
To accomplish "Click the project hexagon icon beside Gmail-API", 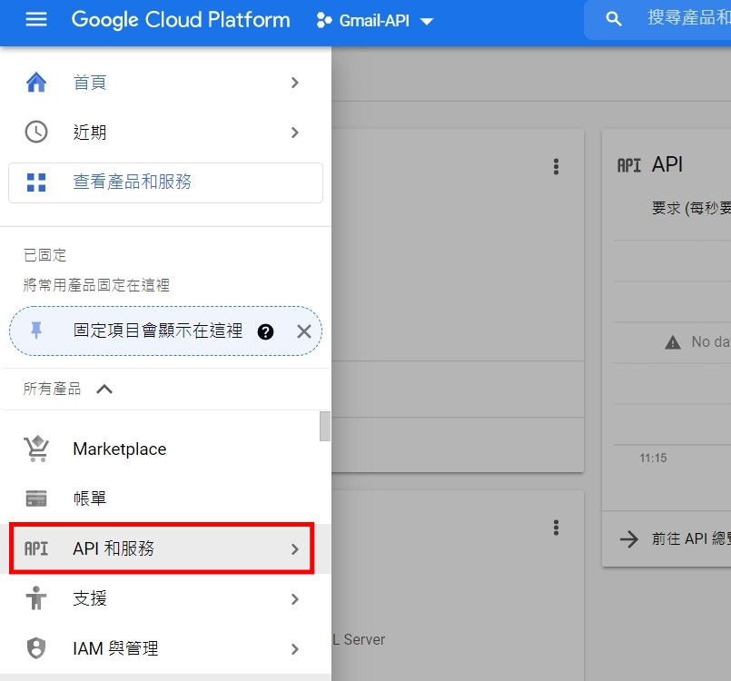I will (x=324, y=21).
